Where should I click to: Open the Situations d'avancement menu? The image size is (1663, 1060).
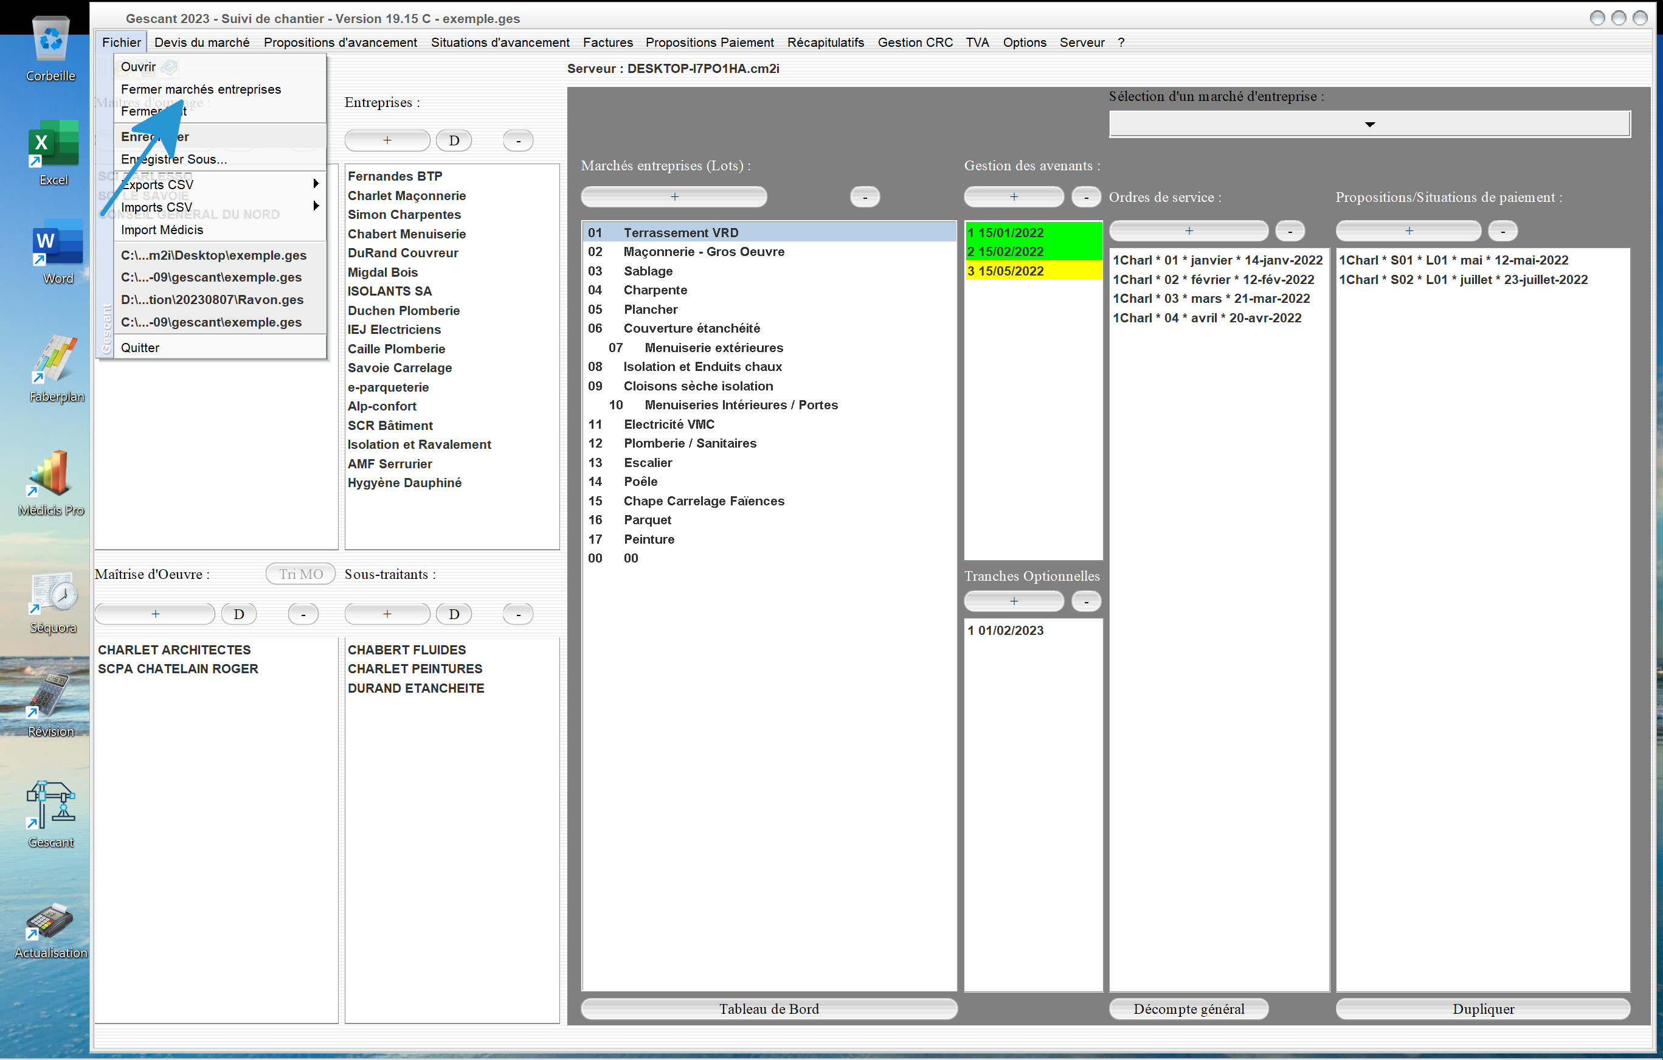point(500,42)
